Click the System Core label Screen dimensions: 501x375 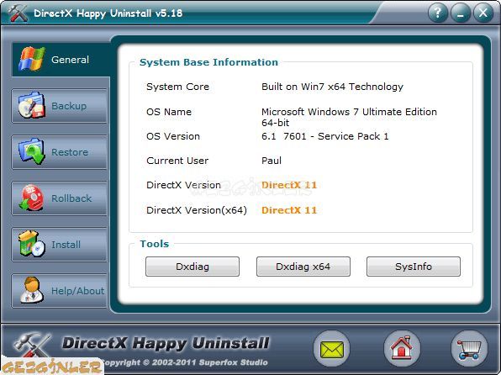(177, 87)
